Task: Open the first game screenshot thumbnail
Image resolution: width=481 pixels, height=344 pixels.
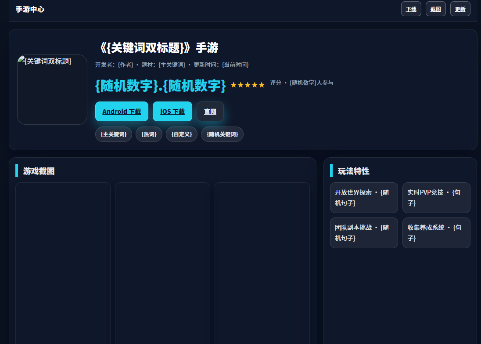Action: pos(63,263)
